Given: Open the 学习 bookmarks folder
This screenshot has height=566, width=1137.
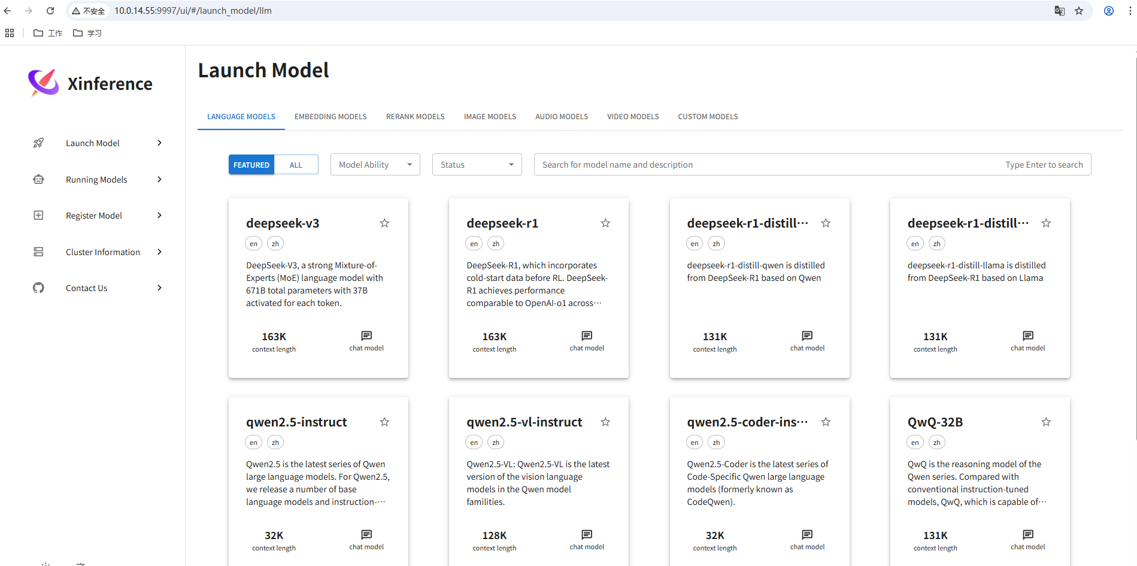Looking at the screenshot, I should [87, 33].
